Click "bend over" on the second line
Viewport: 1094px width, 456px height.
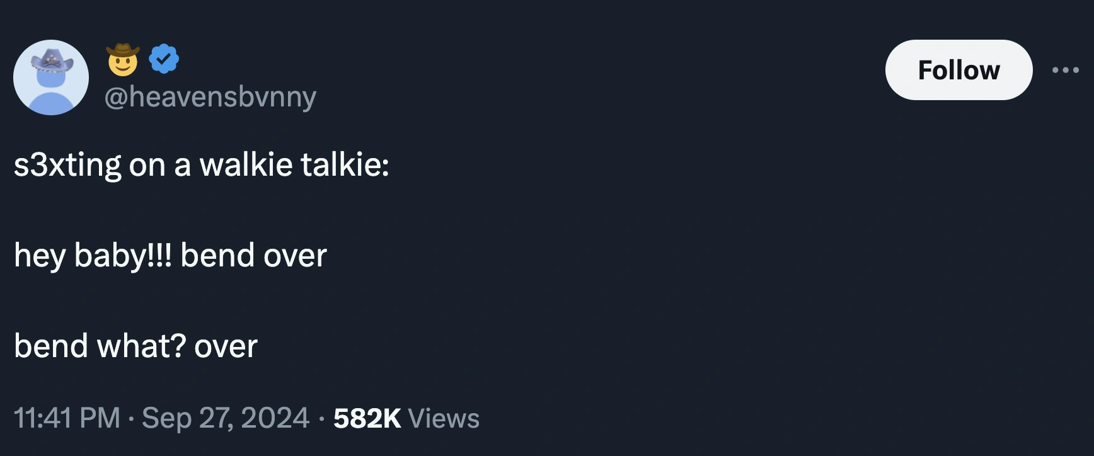tap(253, 256)
